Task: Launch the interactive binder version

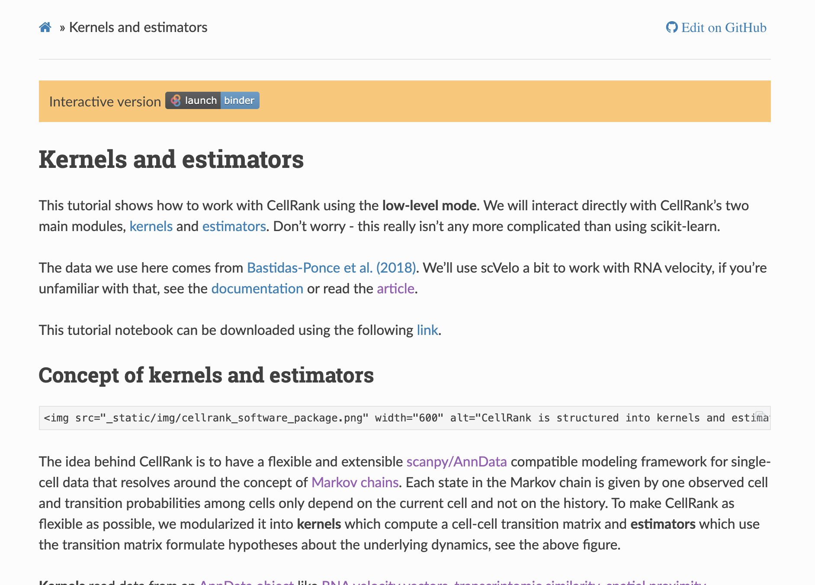Action: pyautogui.click(x=212, y=100)
